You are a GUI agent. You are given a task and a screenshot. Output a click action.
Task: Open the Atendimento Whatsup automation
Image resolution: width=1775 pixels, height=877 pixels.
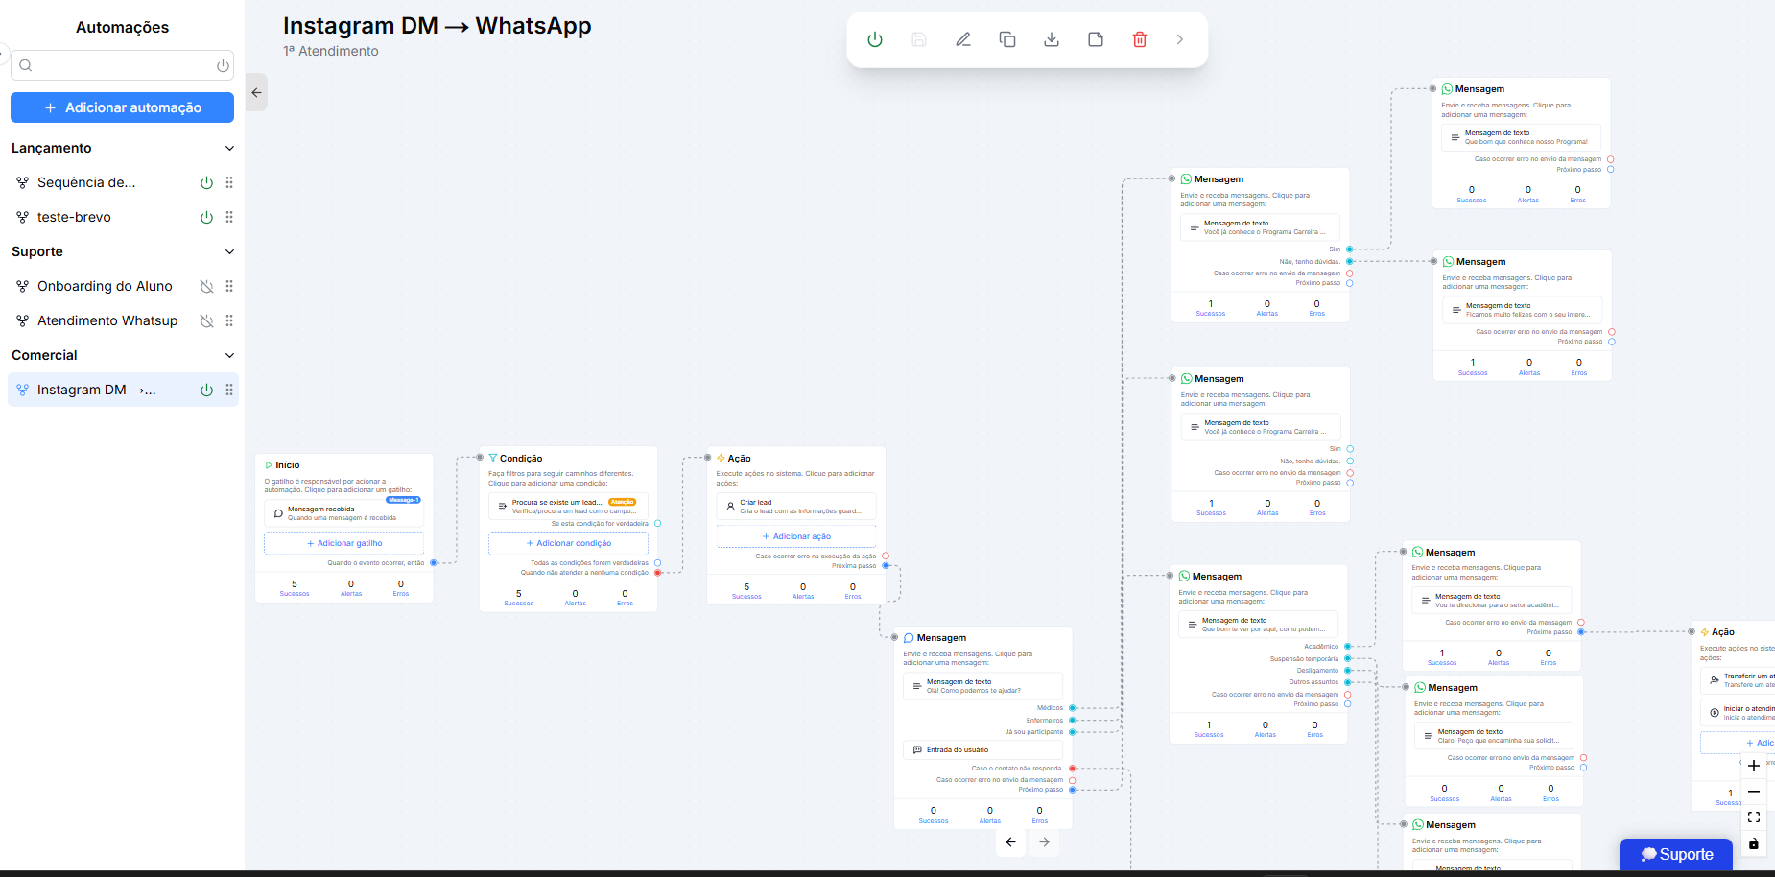[x=107, y=320]
